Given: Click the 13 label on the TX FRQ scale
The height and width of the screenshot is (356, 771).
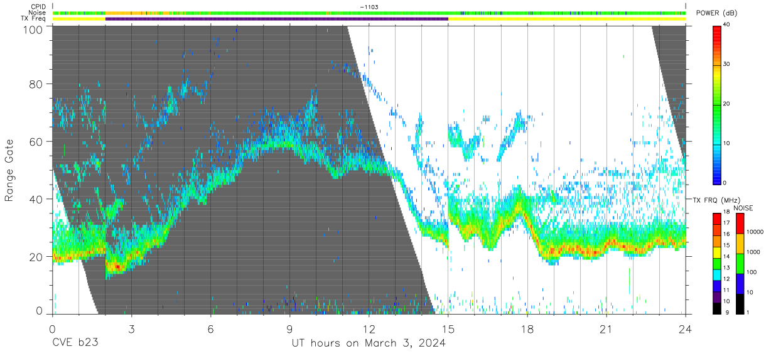Looking at the screenshot, I should (x=726, y=267).
